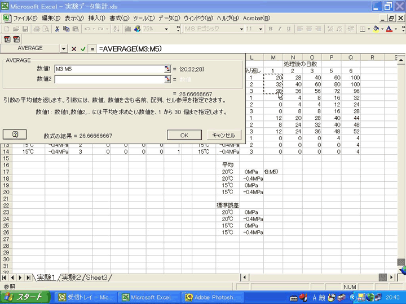406x304 pixels.
Task: Click the green checkmark to enter formula
Action: click(83, 49)
